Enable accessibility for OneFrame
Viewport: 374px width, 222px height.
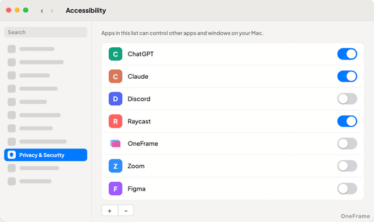pos(347,143)
